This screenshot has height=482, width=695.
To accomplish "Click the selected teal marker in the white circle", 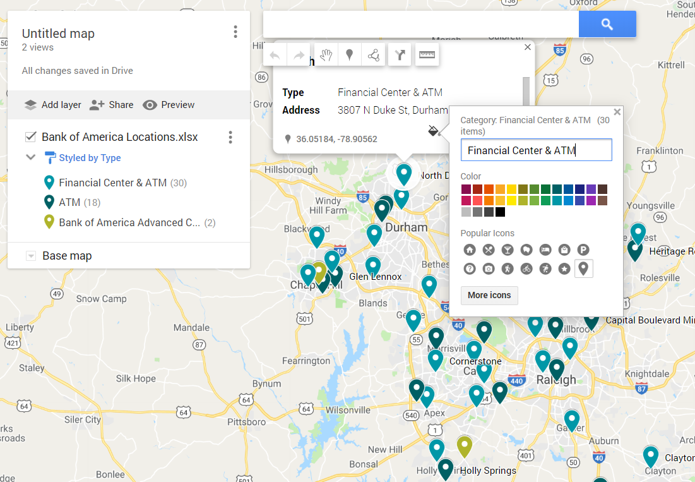I will (x=404, y=173).
